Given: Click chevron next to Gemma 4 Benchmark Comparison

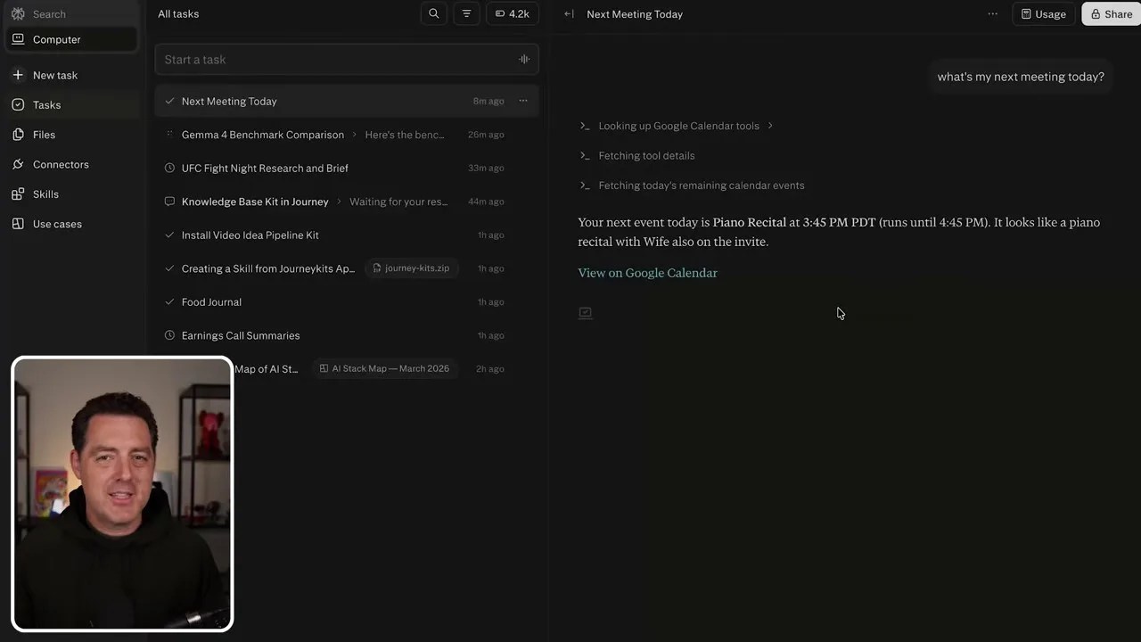Looking at the screenshot, I should (x=354, y=135).
